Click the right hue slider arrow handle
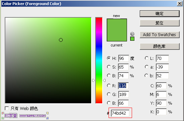 click(104, 81)
